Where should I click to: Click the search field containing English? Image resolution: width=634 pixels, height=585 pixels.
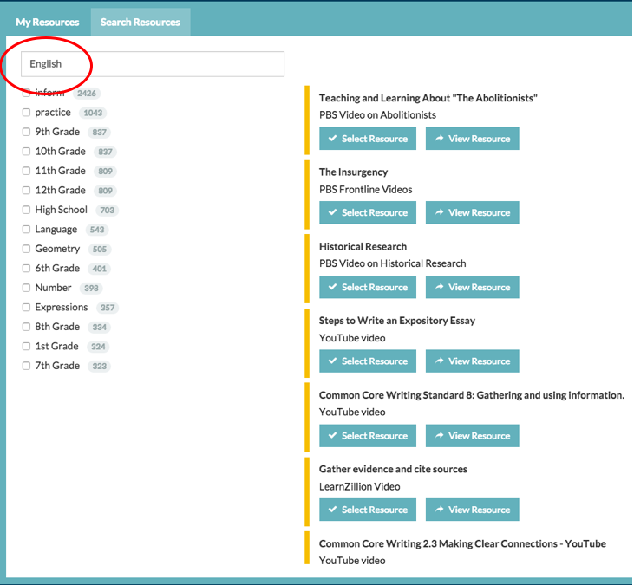click(x=153, y=64)
